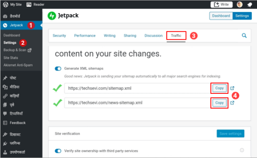Click the Feedback form icon

click(5, 123)
